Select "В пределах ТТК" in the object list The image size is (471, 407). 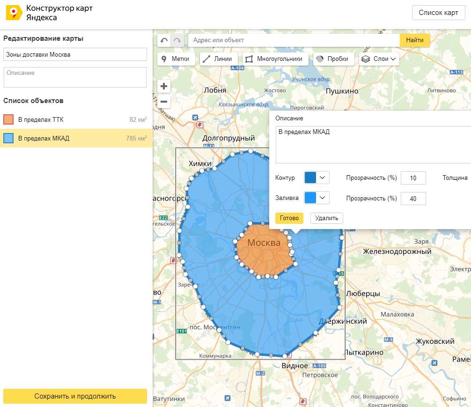pyautogui.click(x=41, y=119)
